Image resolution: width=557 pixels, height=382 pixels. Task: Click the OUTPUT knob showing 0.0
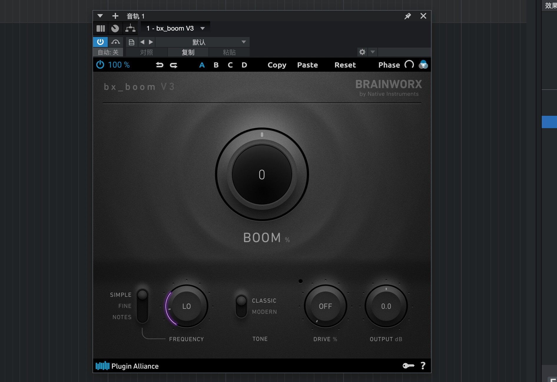[386, 306]
